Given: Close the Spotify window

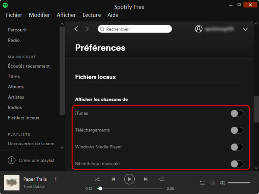Looking at the screenshot, I should tap(250, 5).
